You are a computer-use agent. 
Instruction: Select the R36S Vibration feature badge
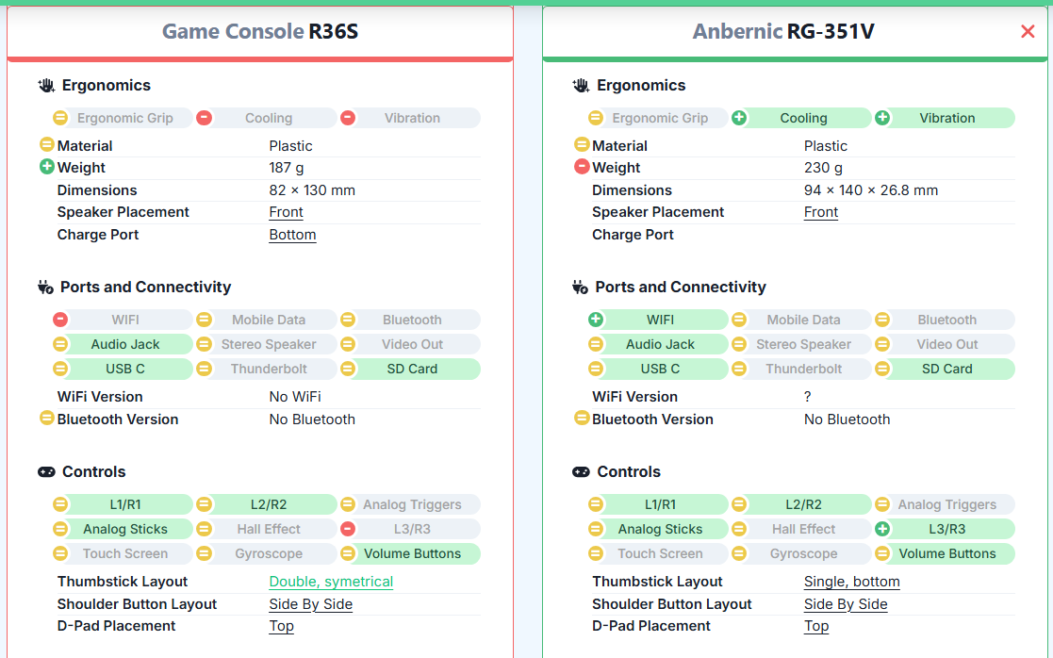[411, 118]
